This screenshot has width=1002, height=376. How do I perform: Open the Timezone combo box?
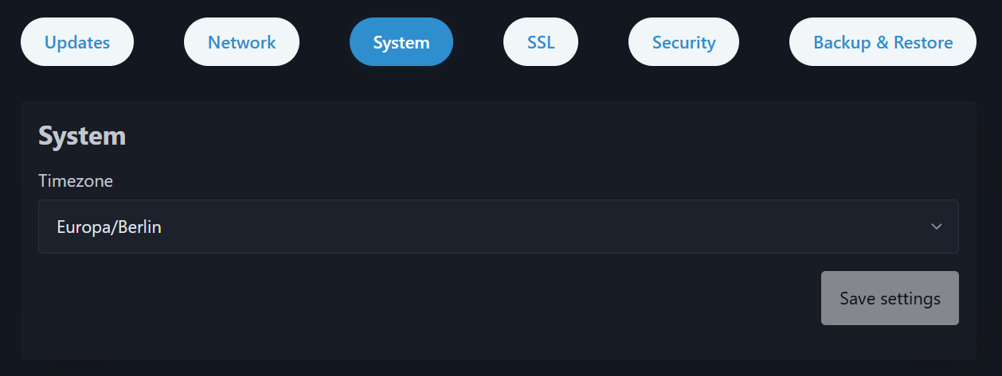[498, 227]
